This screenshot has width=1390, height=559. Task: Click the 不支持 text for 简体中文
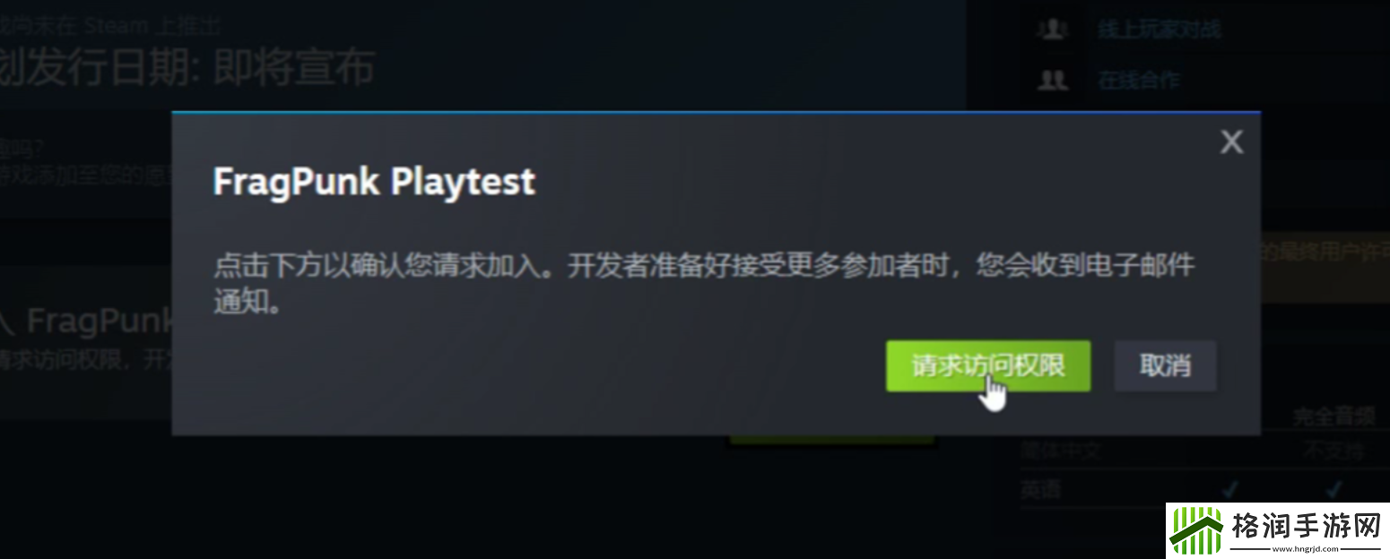(1334, 451)
